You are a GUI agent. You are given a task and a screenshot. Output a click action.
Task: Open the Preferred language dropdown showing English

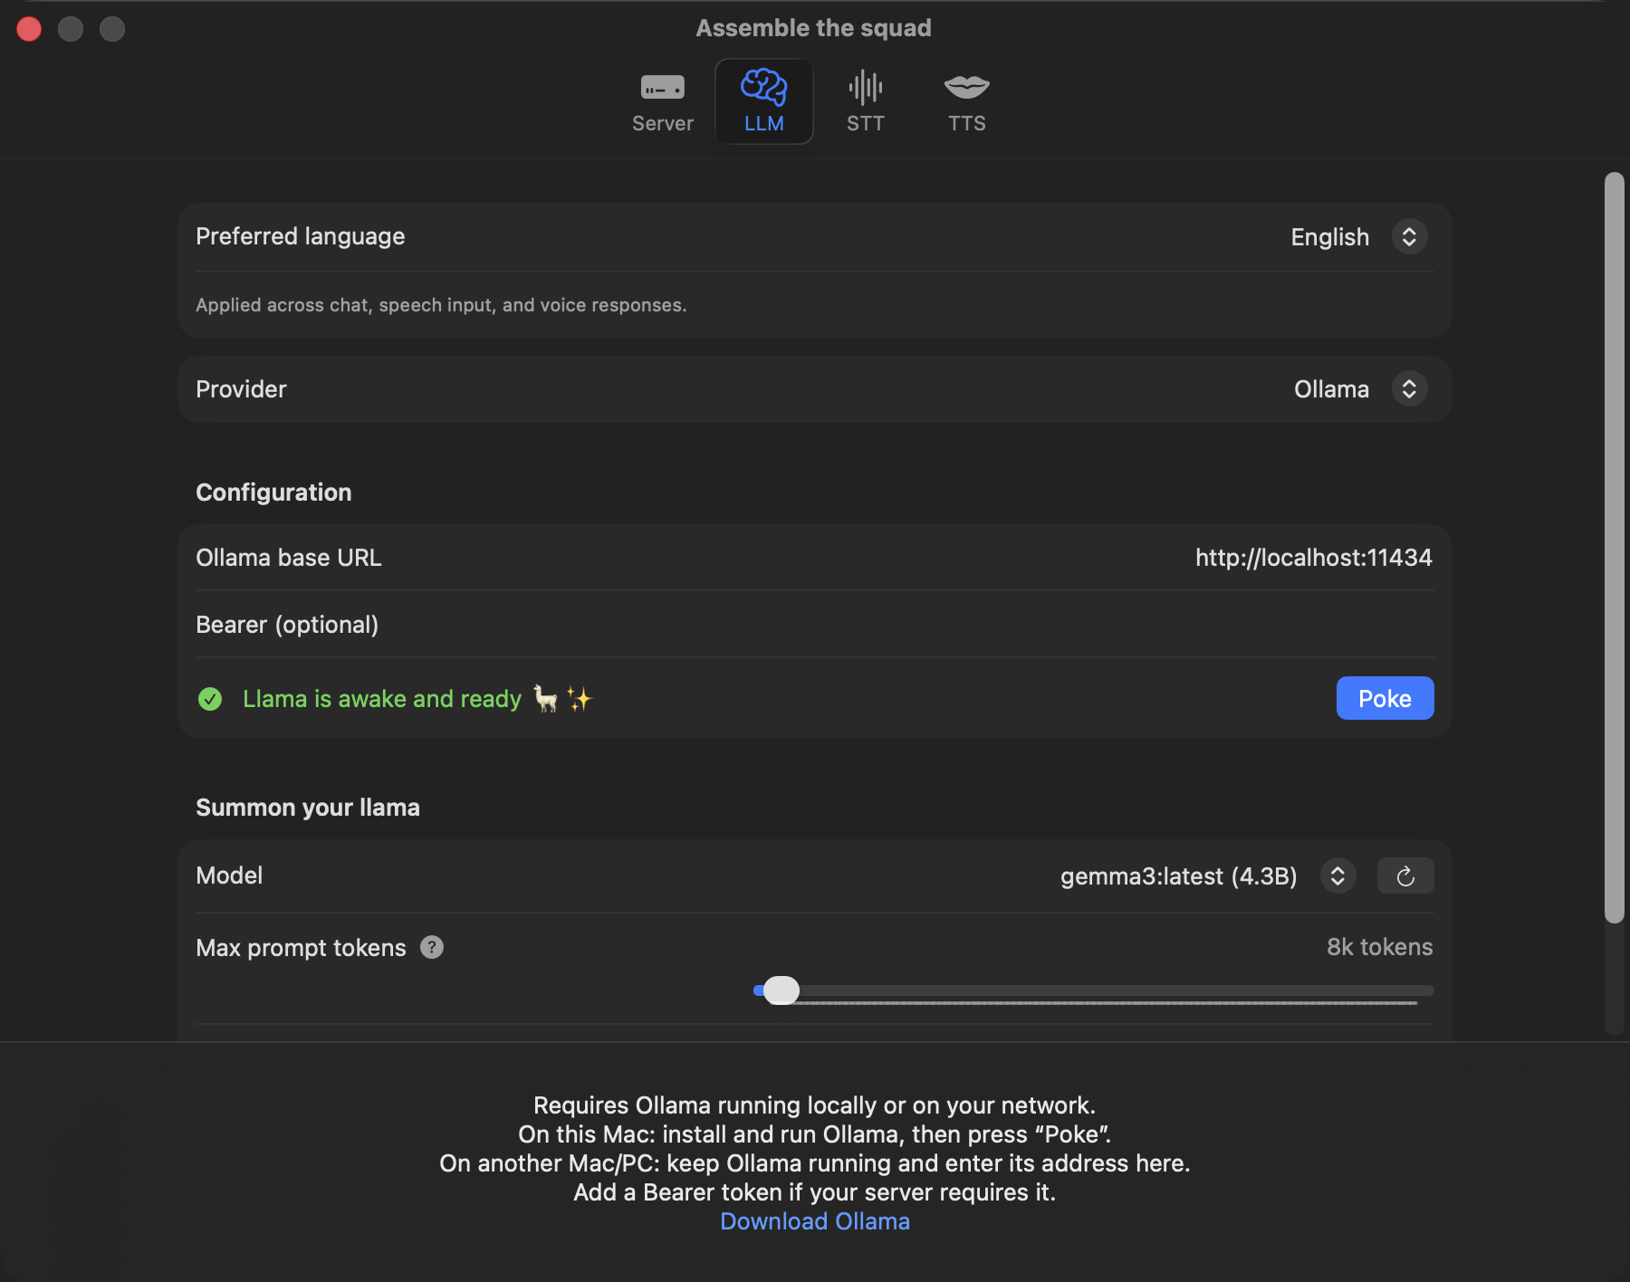tap(1357, 236)
